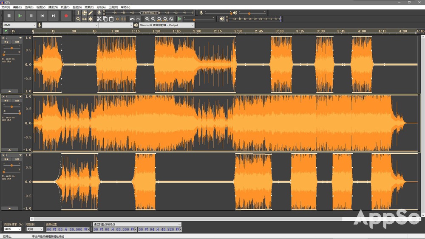425x239 pixels.
Task: Select the Envelope tool in the toolbar
Action: click(x=84, y=13)
